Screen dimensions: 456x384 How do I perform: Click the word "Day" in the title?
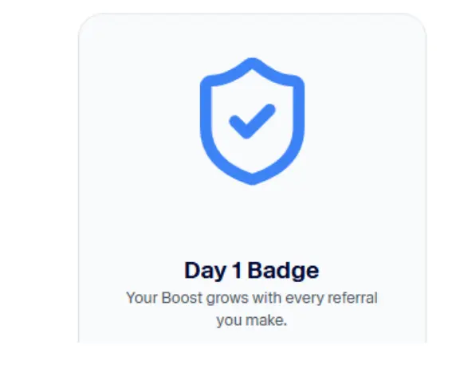click(x=205, y=271)
